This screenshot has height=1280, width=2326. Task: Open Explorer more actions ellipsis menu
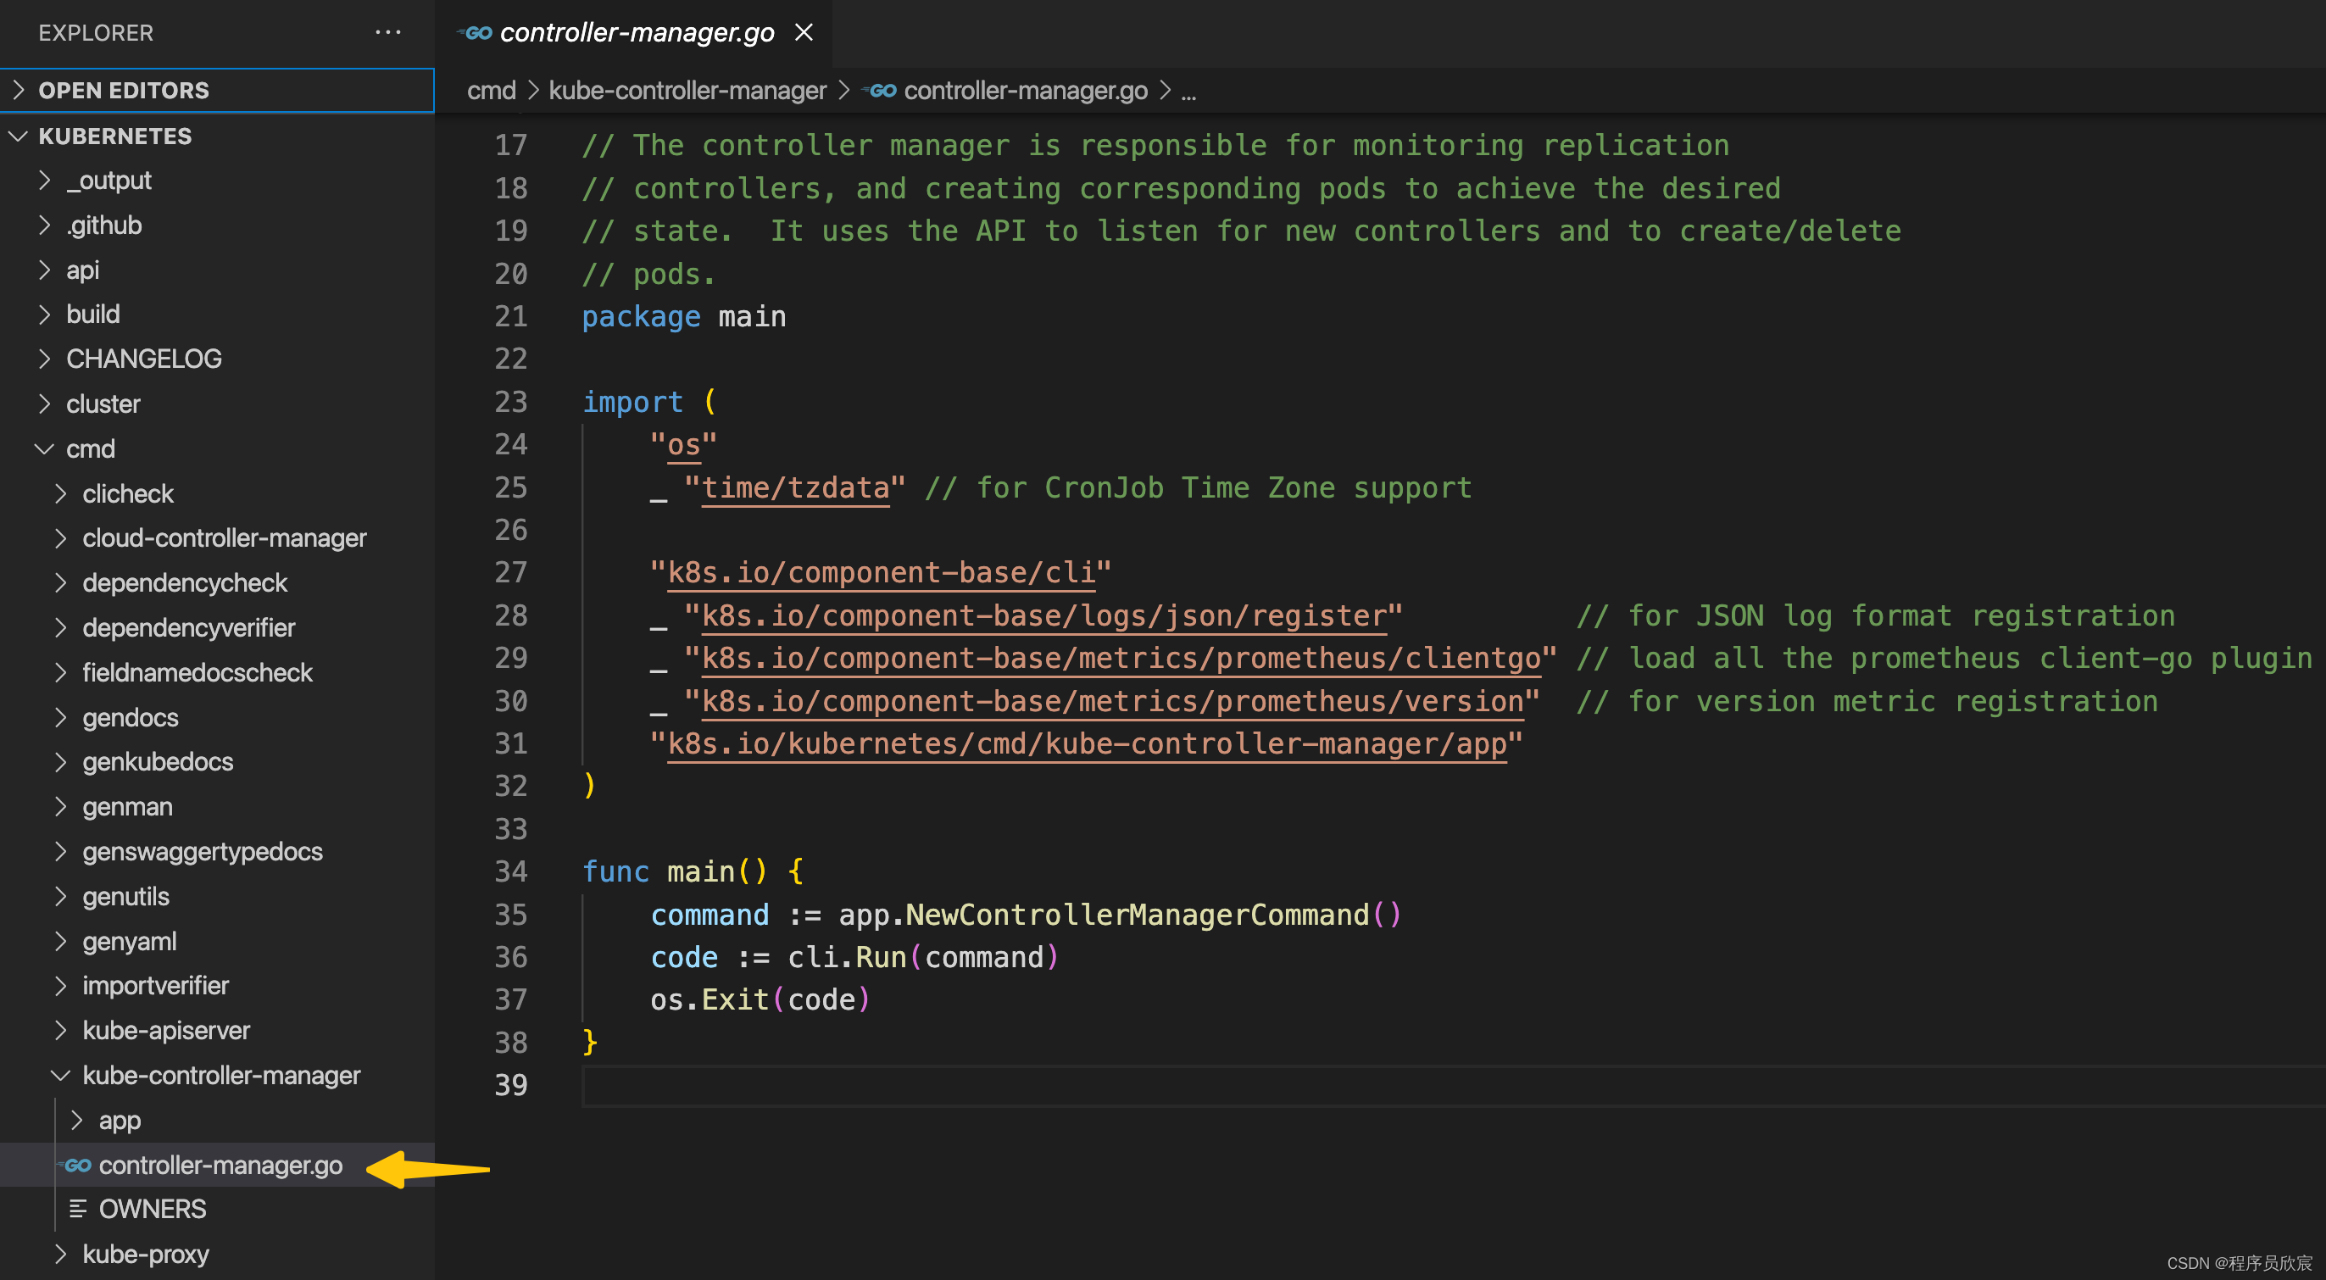pyautogui.click(x=387, y=32)
